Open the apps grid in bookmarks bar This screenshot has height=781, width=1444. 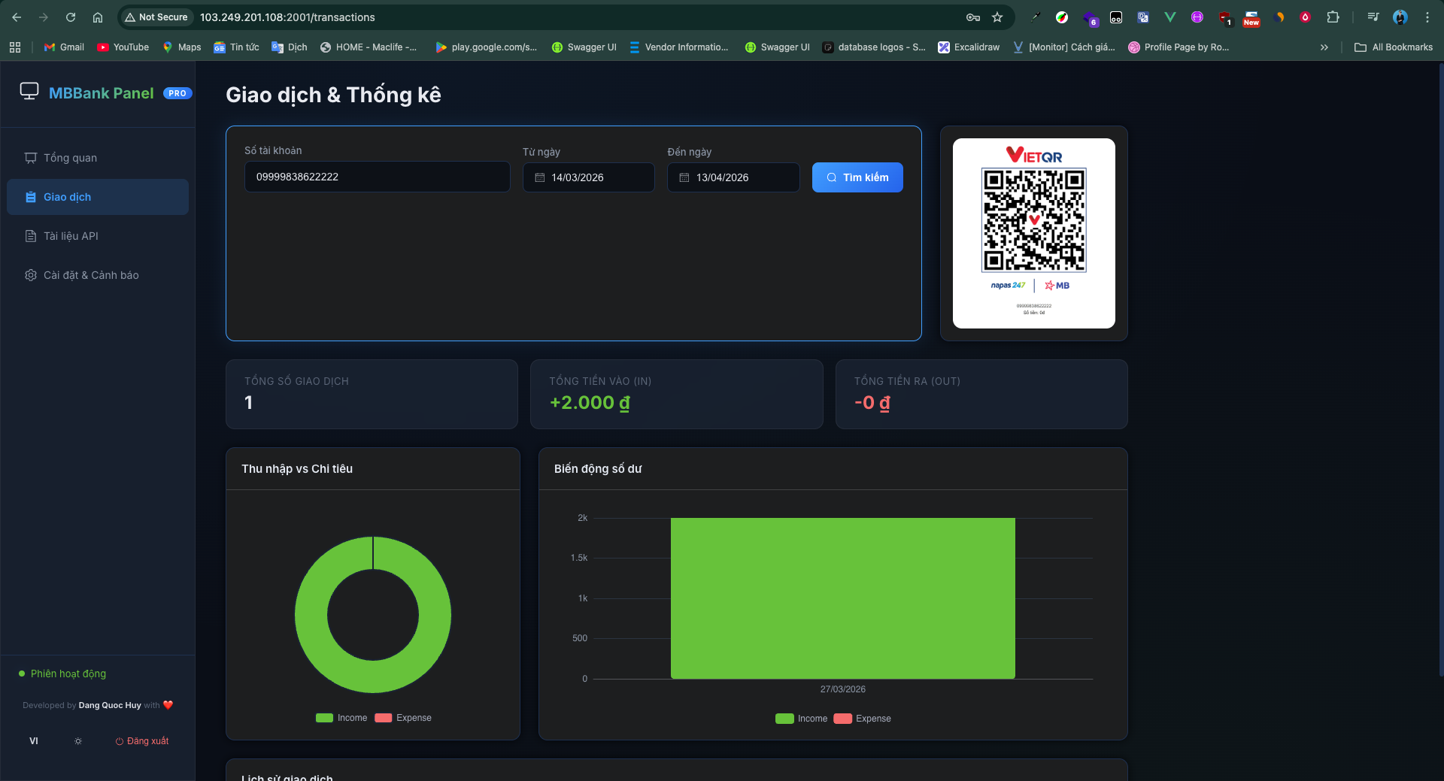15,47
